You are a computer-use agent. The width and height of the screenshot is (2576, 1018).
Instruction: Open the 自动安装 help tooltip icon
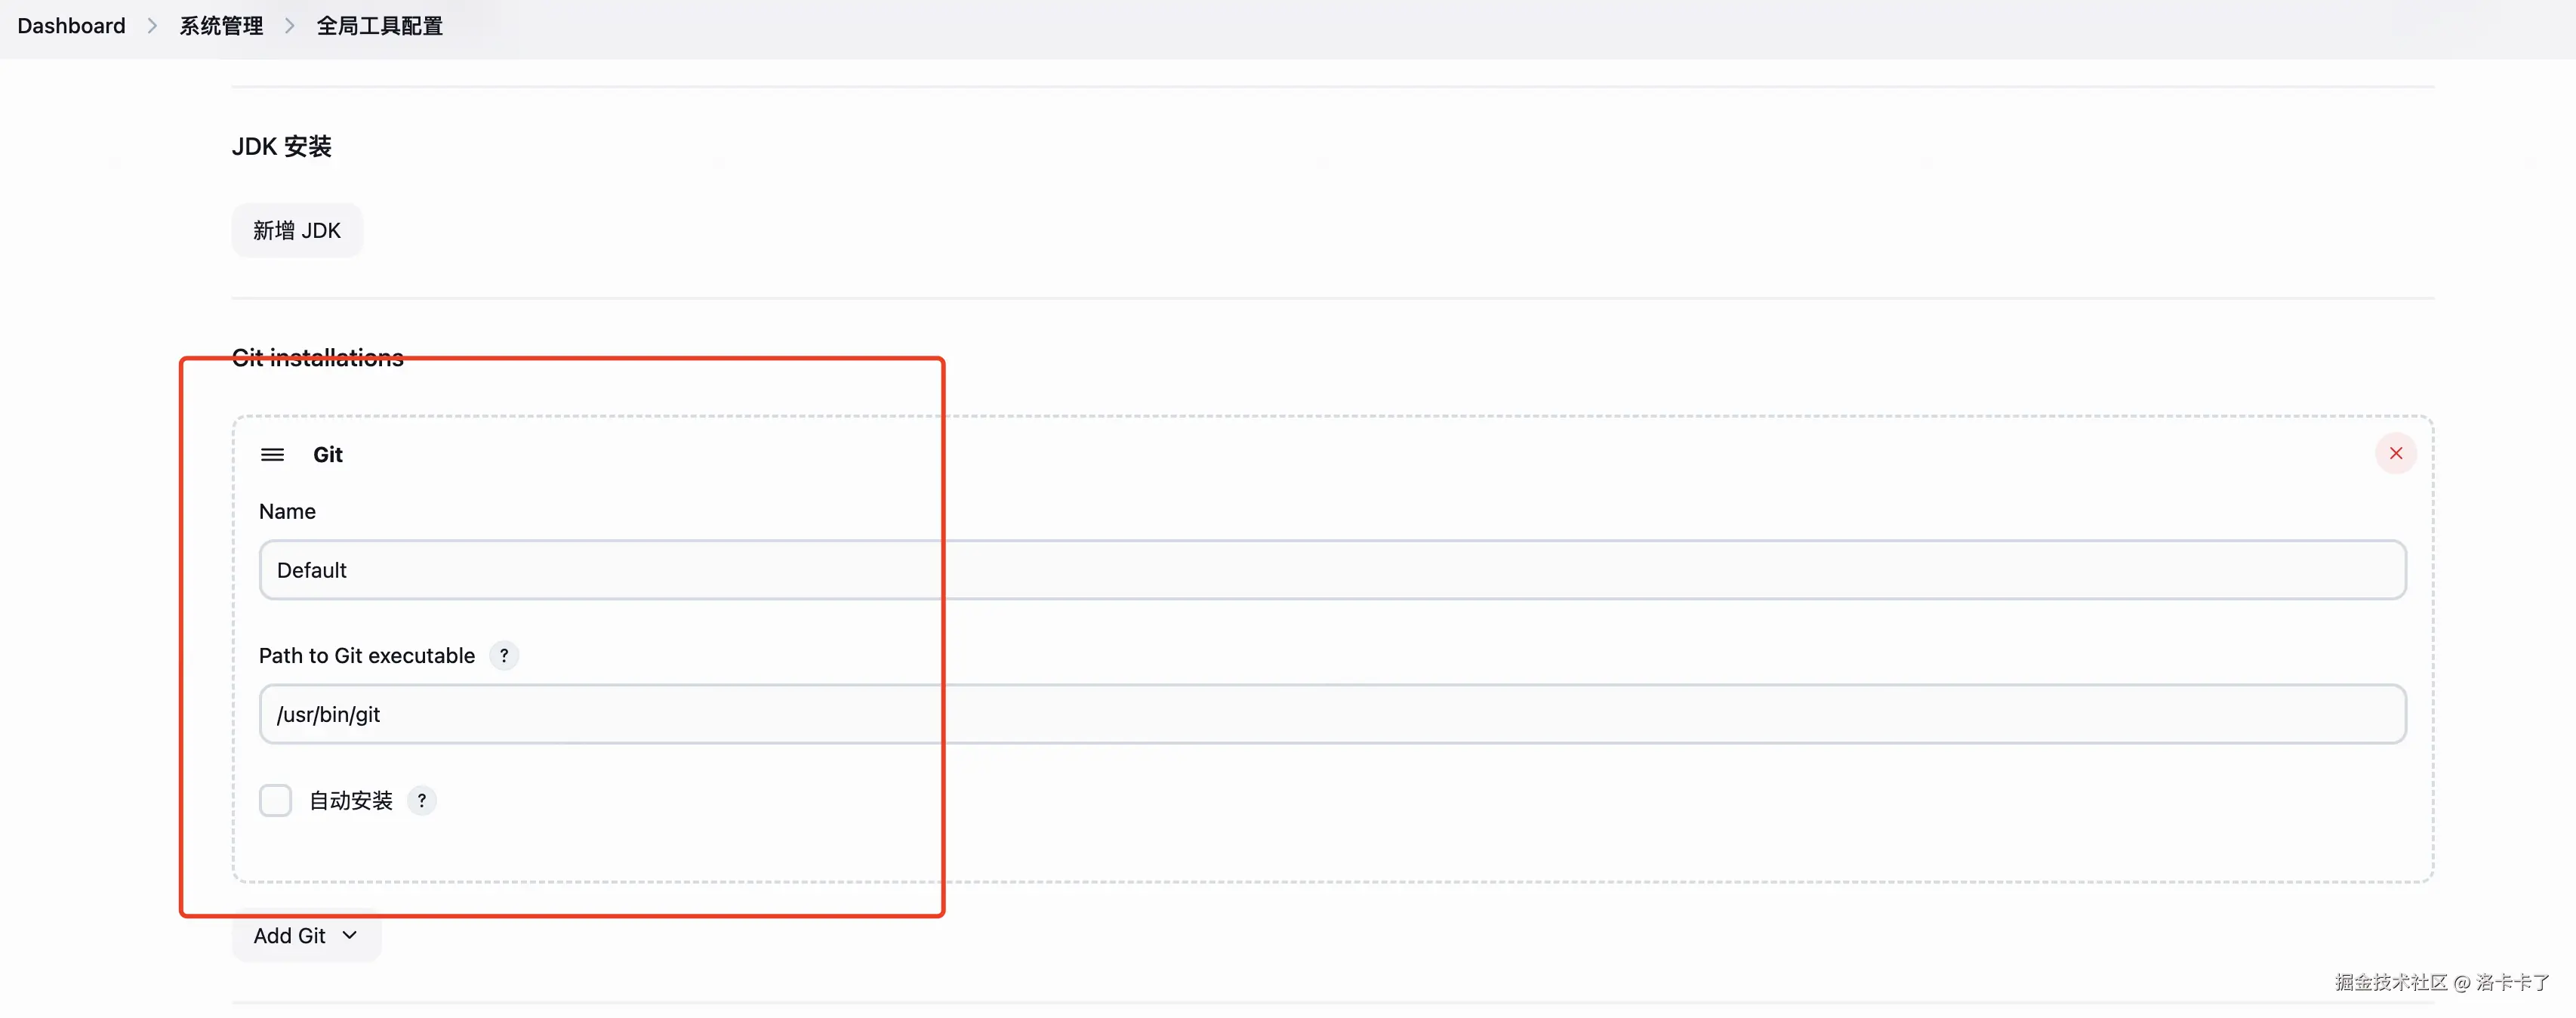coord(422,801)
